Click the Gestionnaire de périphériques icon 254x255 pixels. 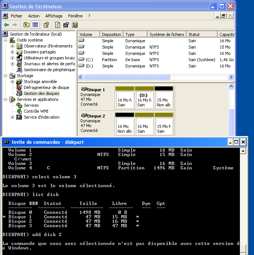point(19,70)
